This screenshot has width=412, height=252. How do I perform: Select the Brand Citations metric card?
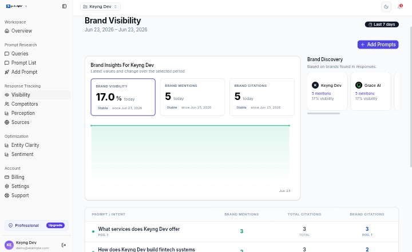[x=262, y=97]
